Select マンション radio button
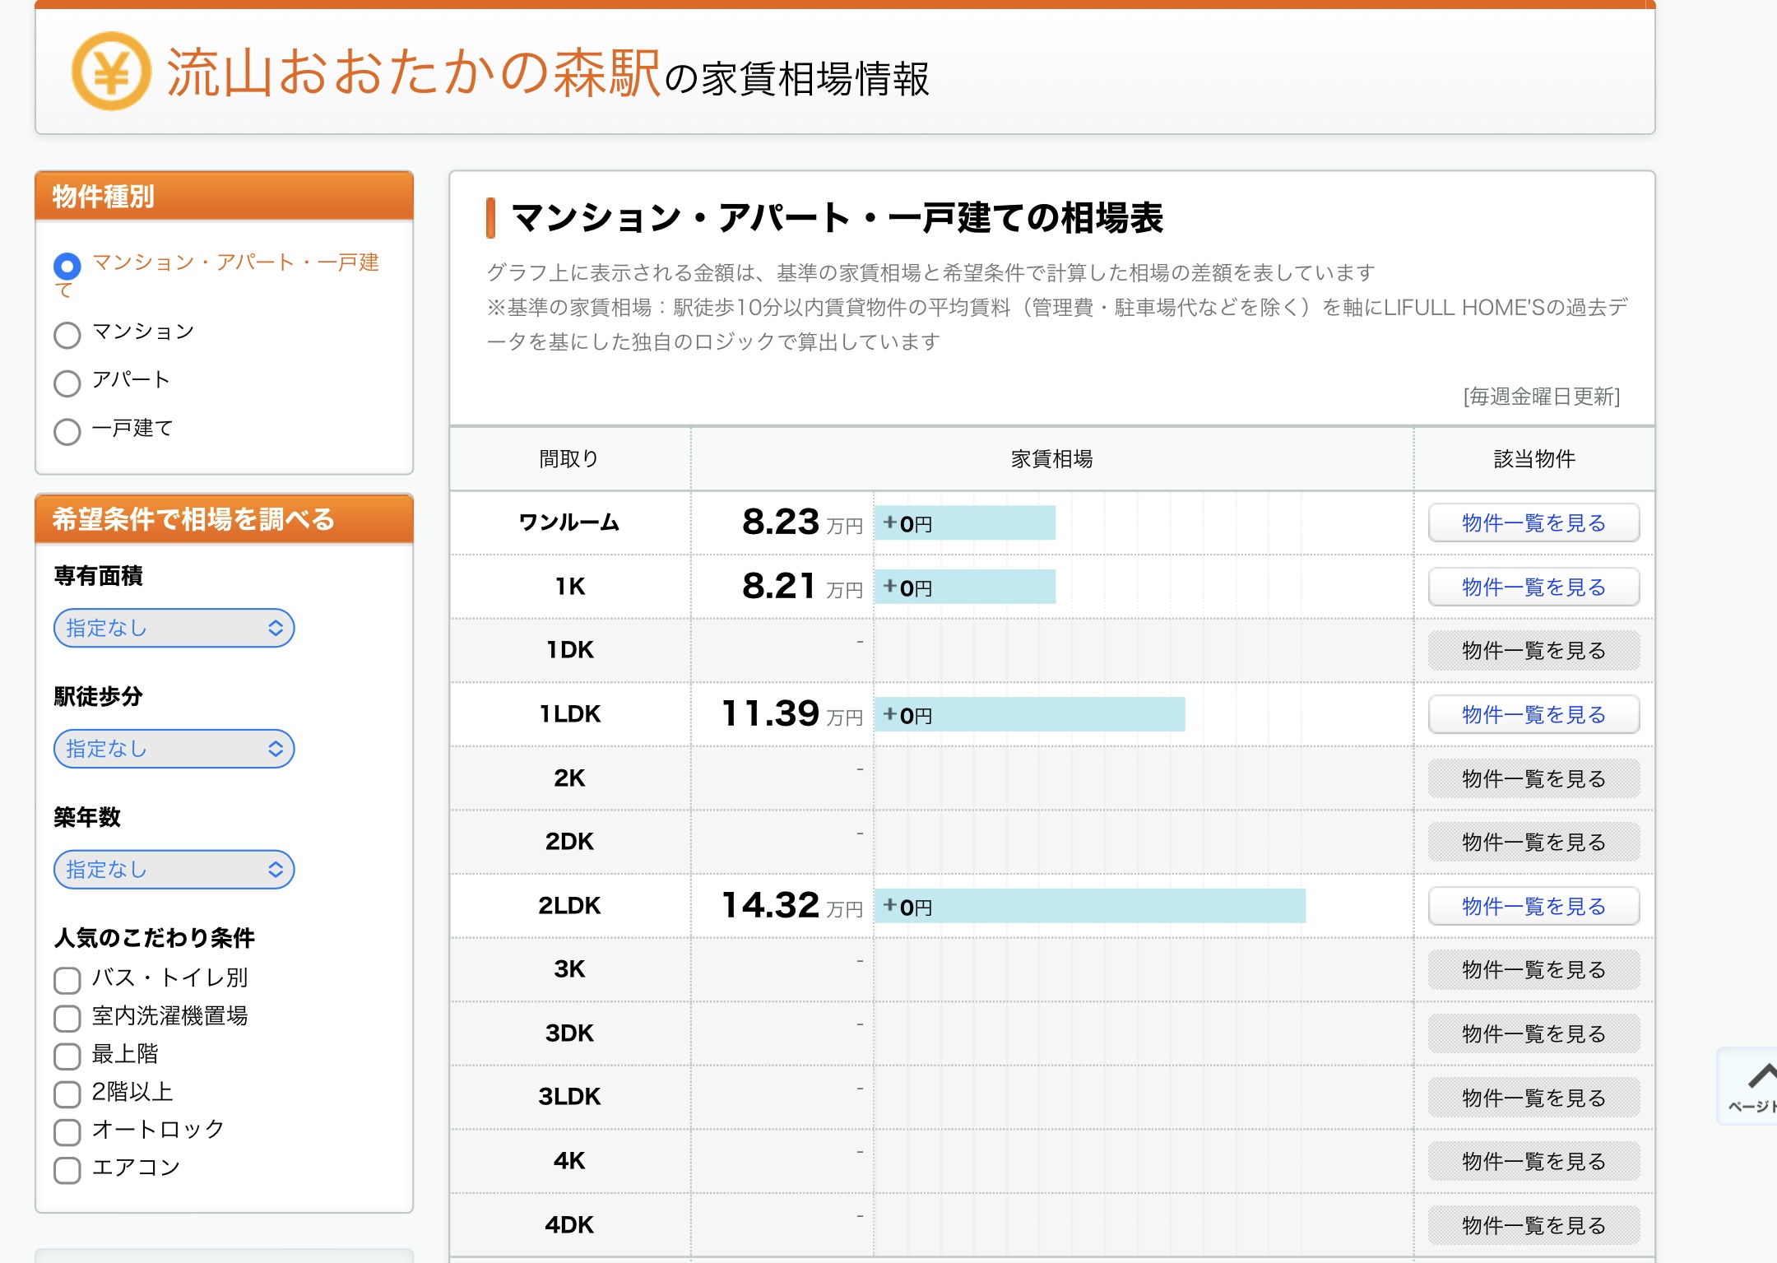 pos(67,335)
